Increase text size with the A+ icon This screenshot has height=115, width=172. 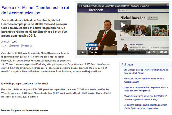3,46
